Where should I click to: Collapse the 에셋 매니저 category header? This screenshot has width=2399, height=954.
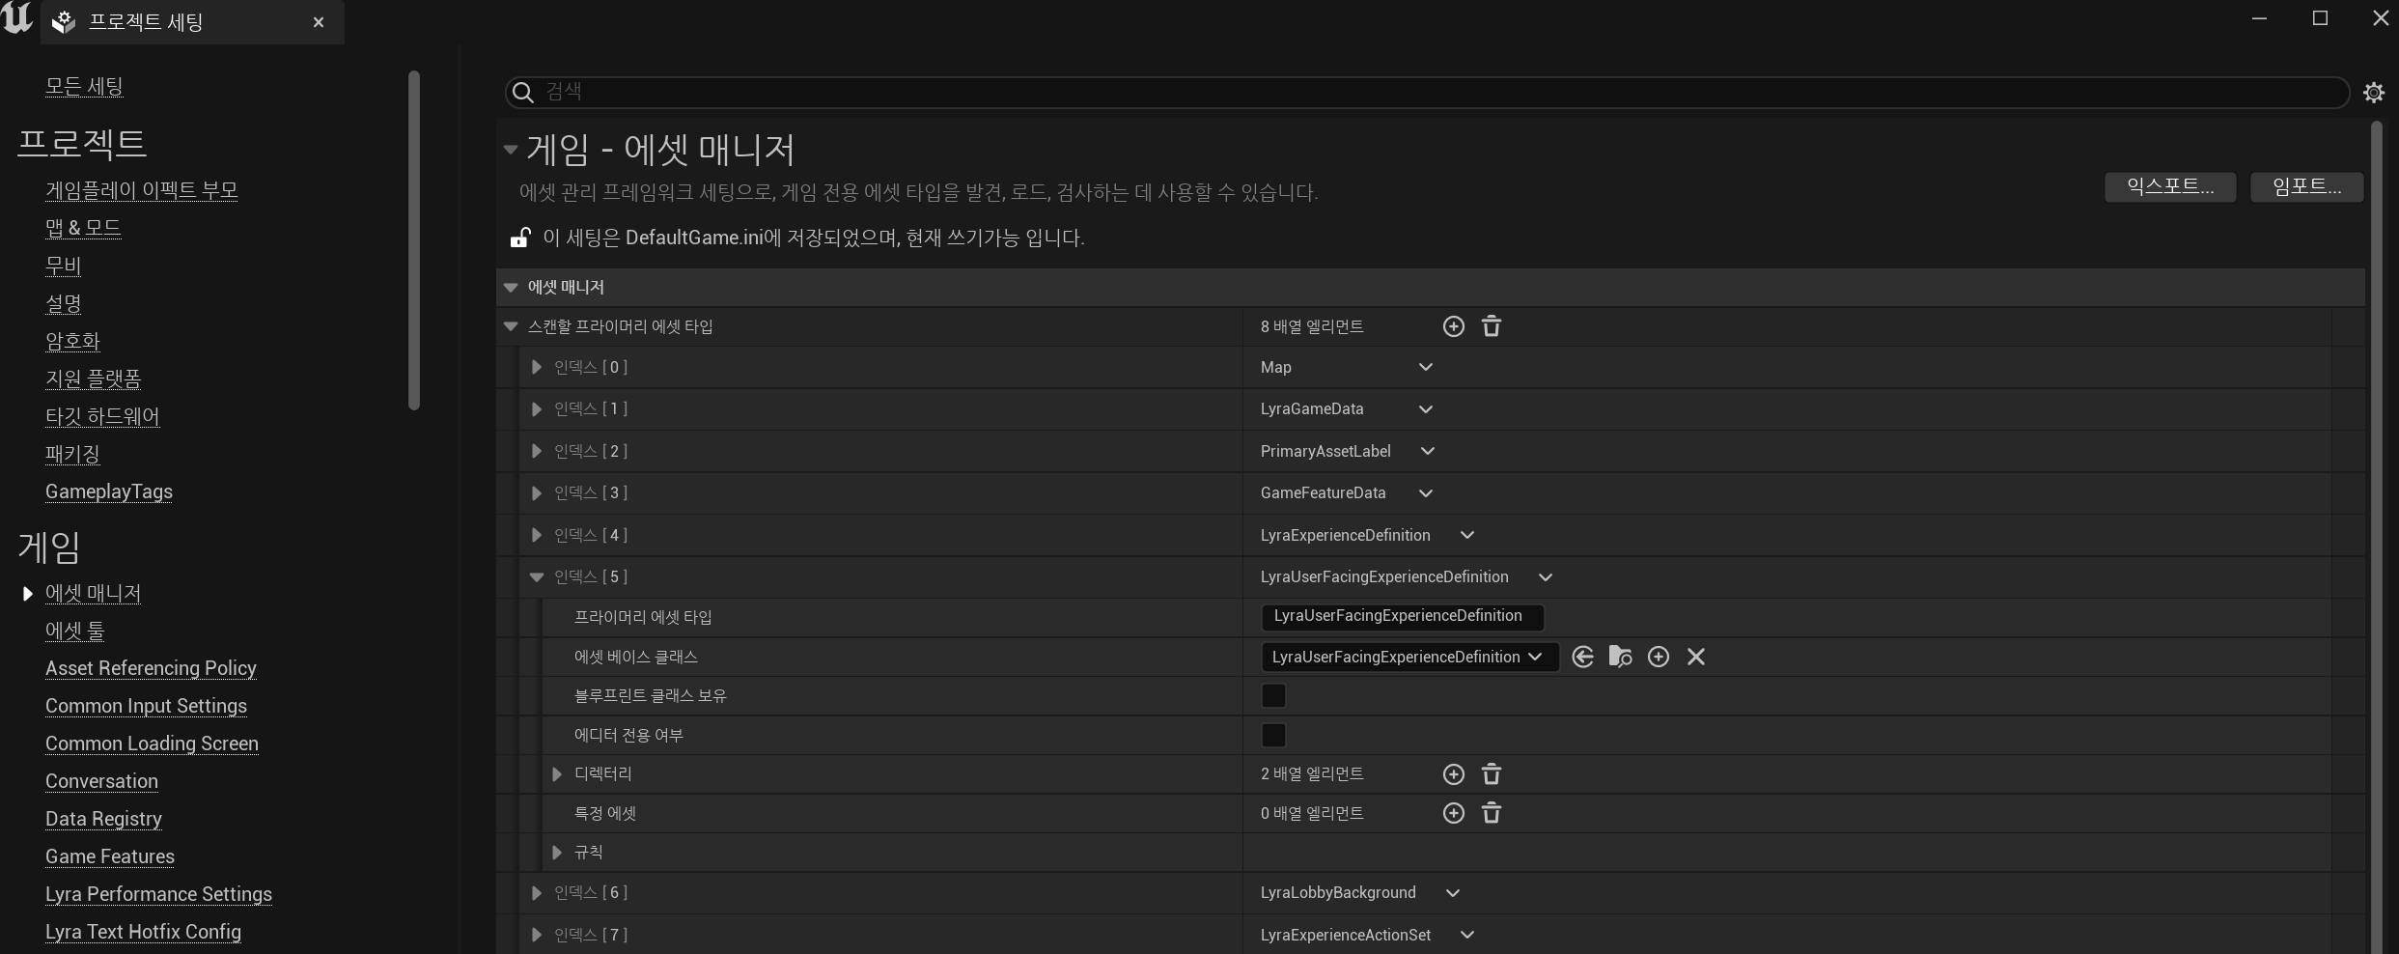tap(511, 288)
